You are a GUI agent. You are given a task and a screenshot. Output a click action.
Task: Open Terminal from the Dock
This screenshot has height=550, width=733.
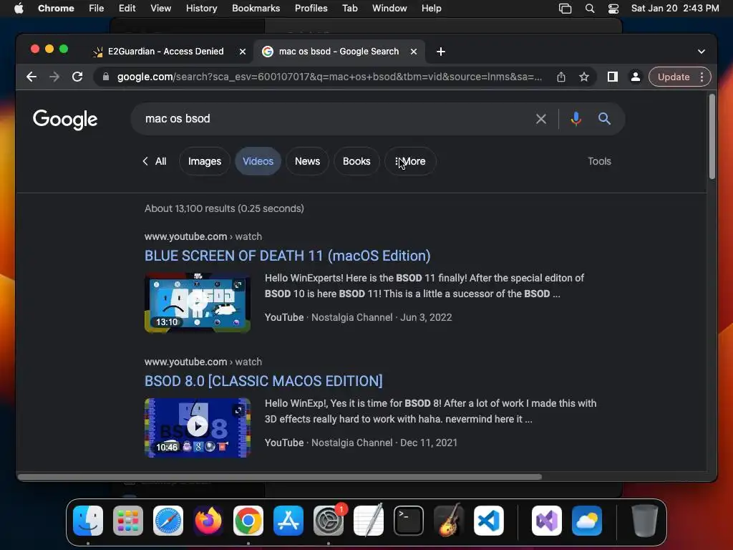pos(409,521)
